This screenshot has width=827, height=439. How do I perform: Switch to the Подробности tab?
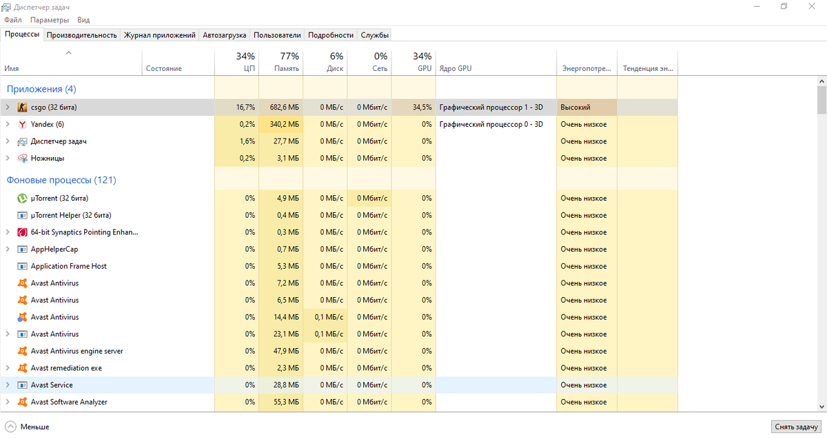click(331, 34)
